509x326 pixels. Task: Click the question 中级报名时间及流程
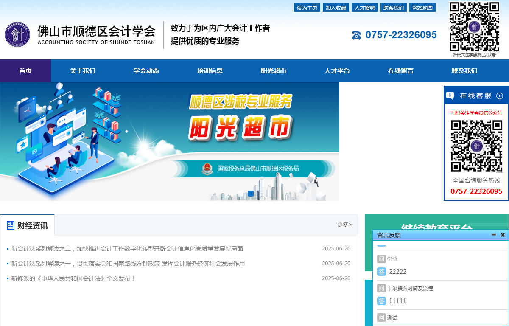pos(410,288)
